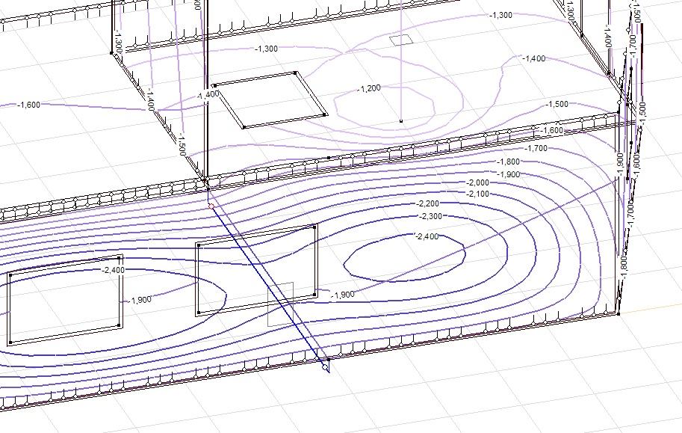Screen dimensions: 682x433
Task: Click the small red node on blue line
Action: pos(211,206)
